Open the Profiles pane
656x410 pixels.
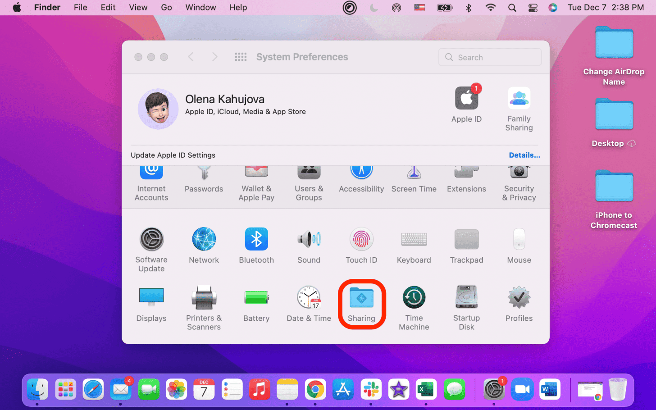click(519, 305)
